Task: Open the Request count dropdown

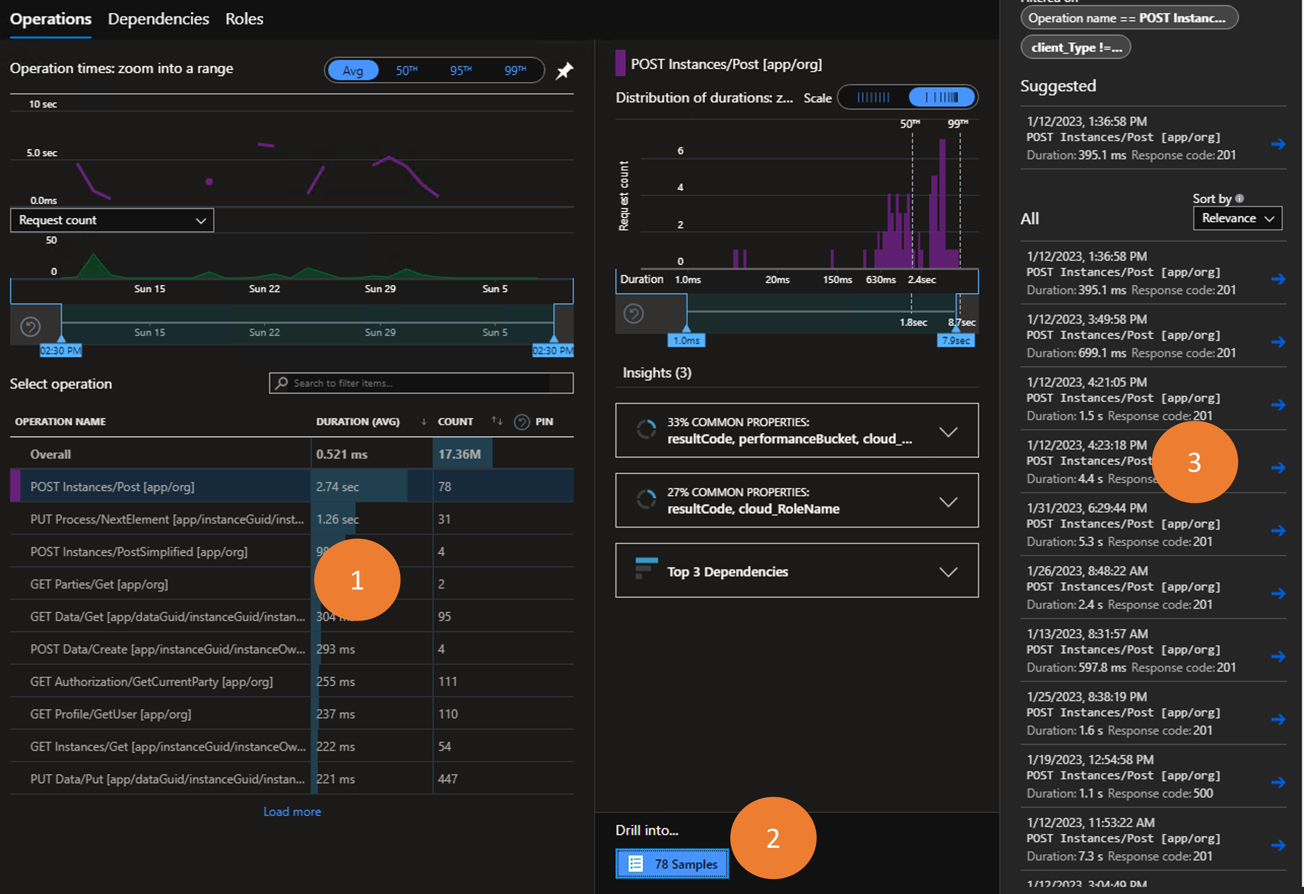Action: click(112, 220)
